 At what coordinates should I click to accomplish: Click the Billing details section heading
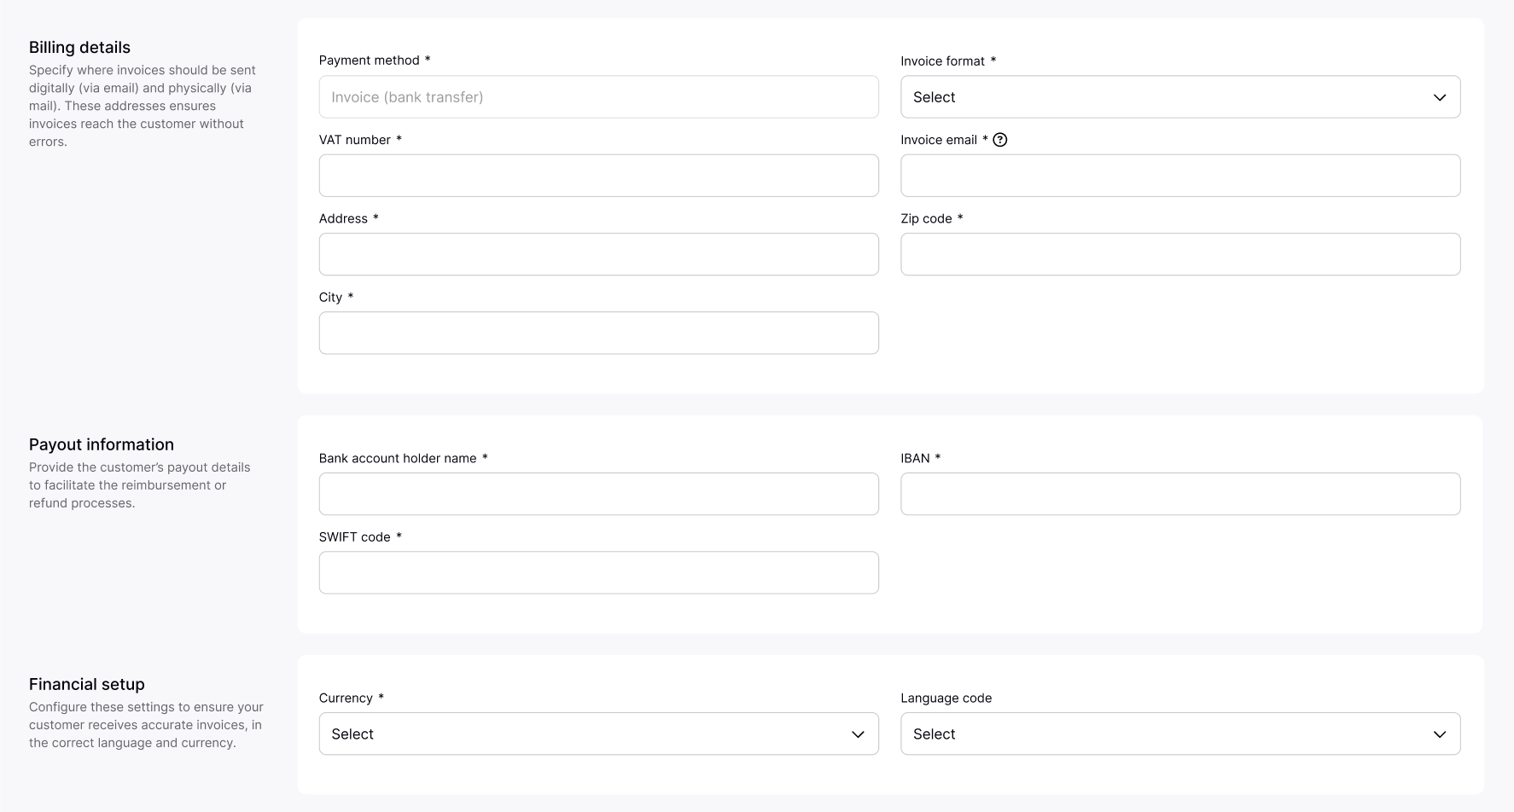pyautogui.click(x=79, y=48)
